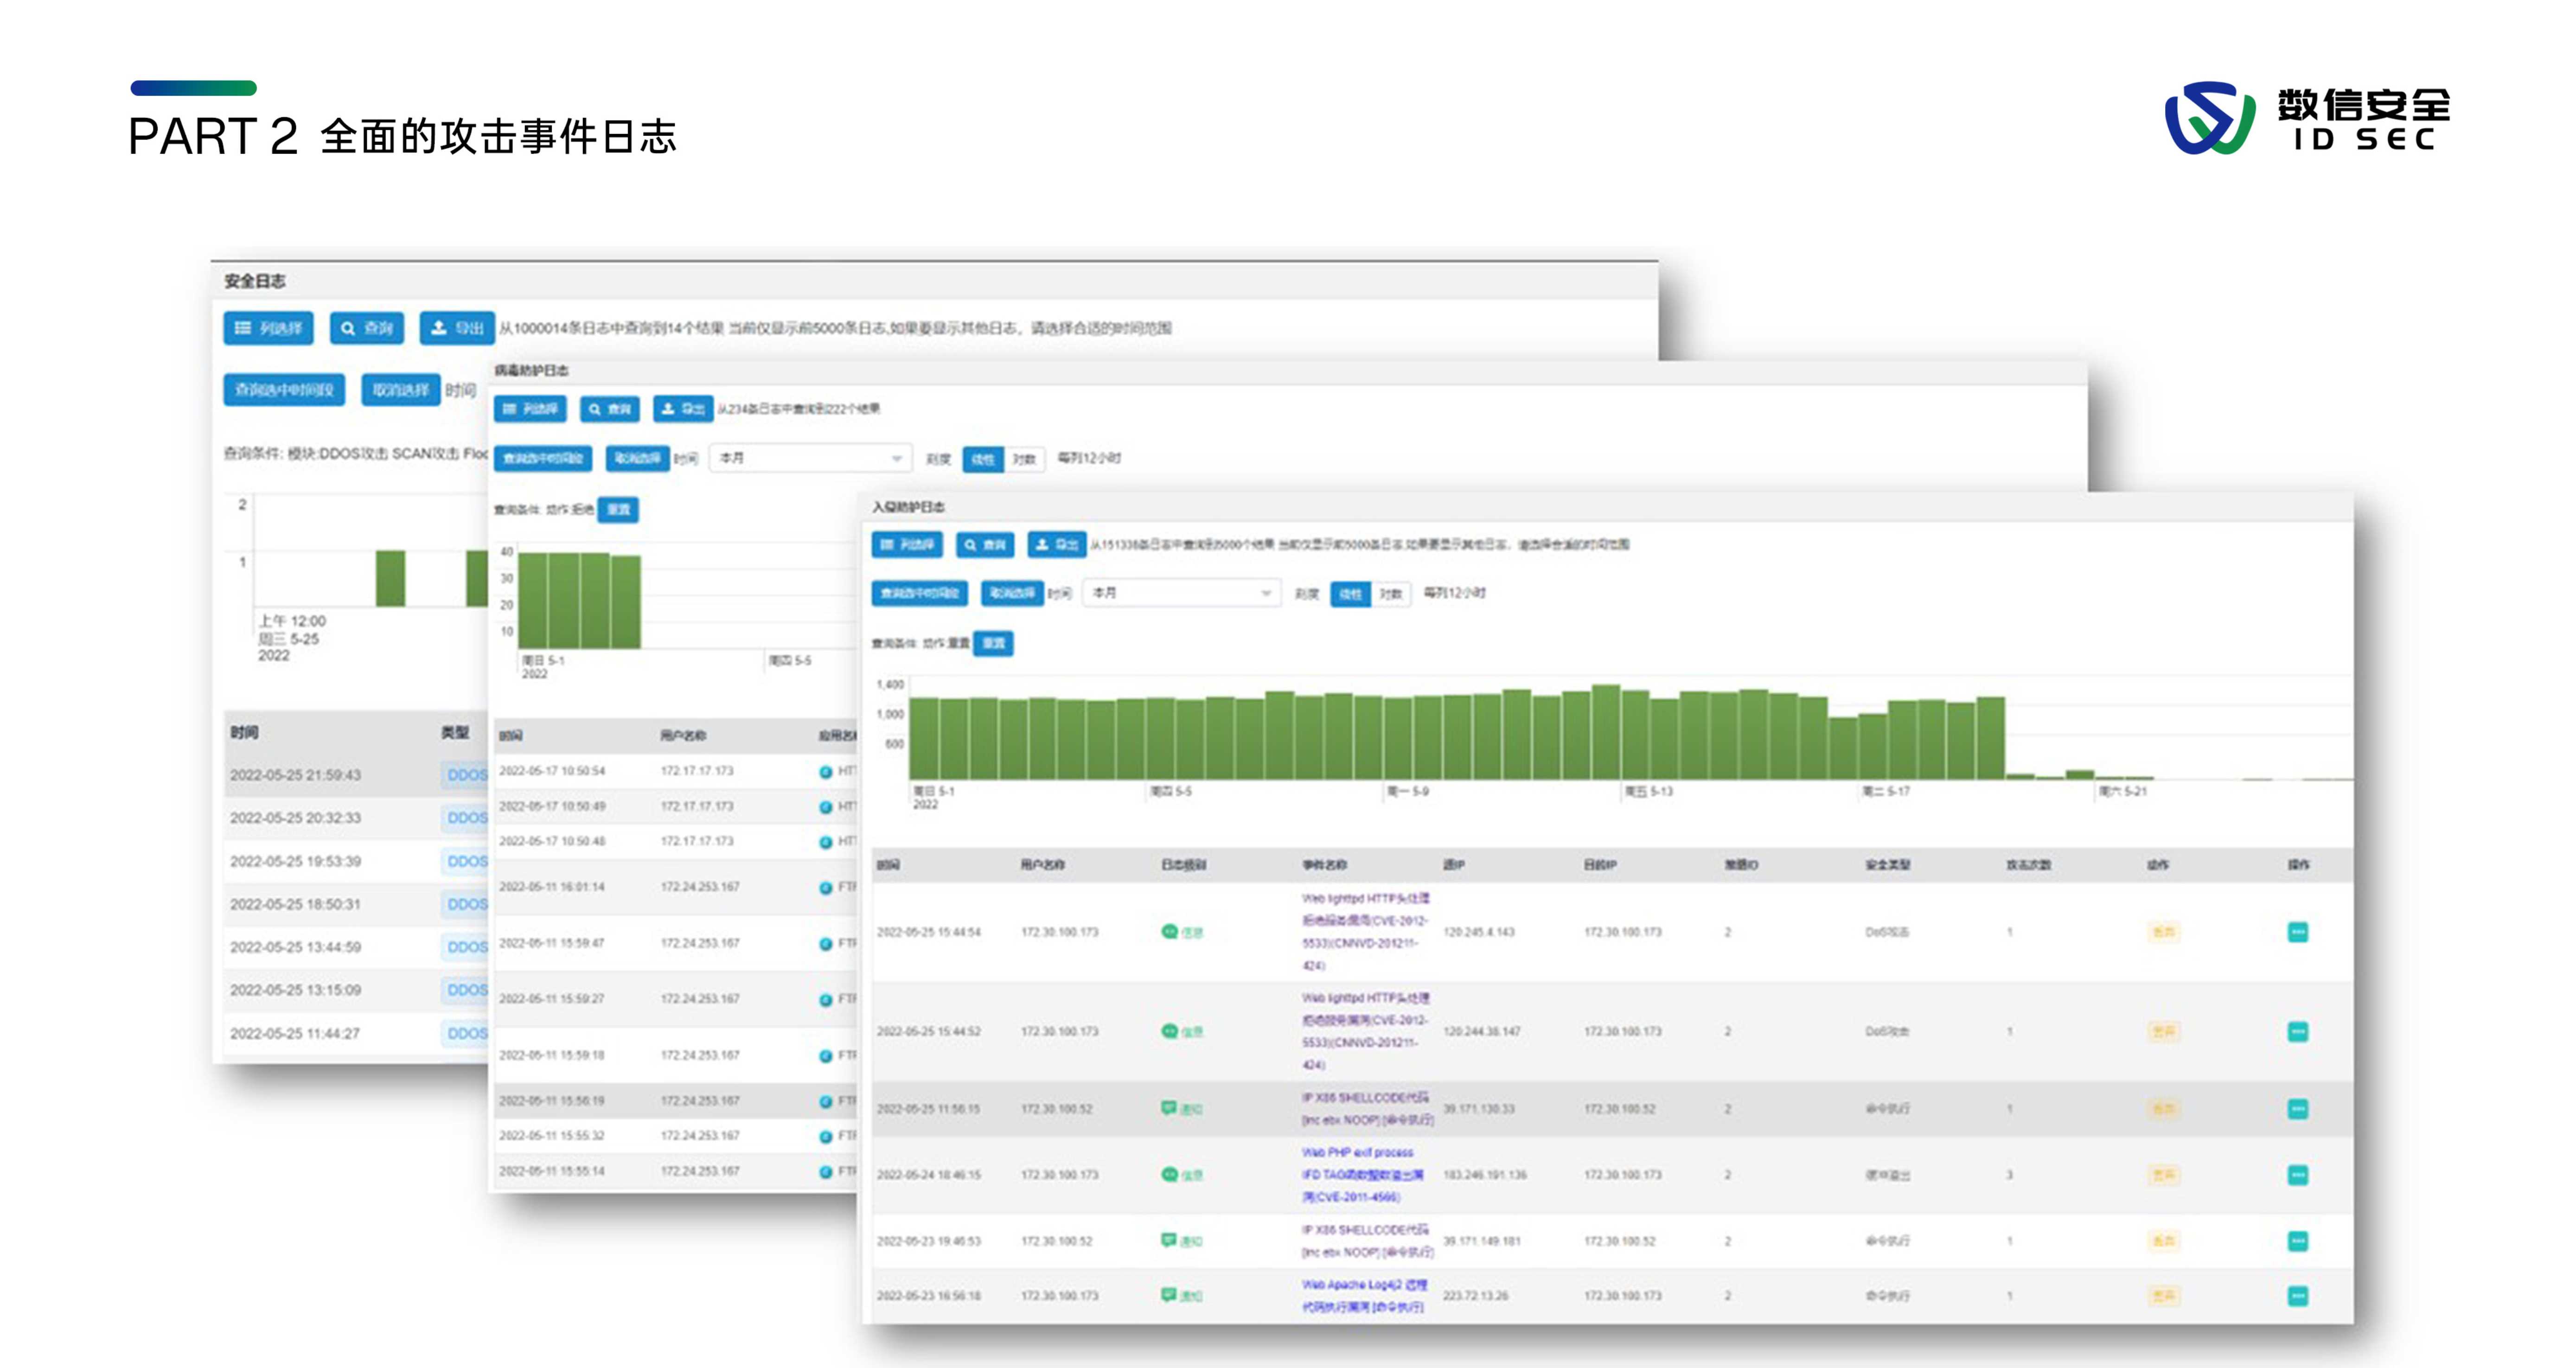Image resolution: width=2576 pixels, height=1368 pixels.
Task: Click tallest green bar in intrusion chart
Action: coord(1605,732)
